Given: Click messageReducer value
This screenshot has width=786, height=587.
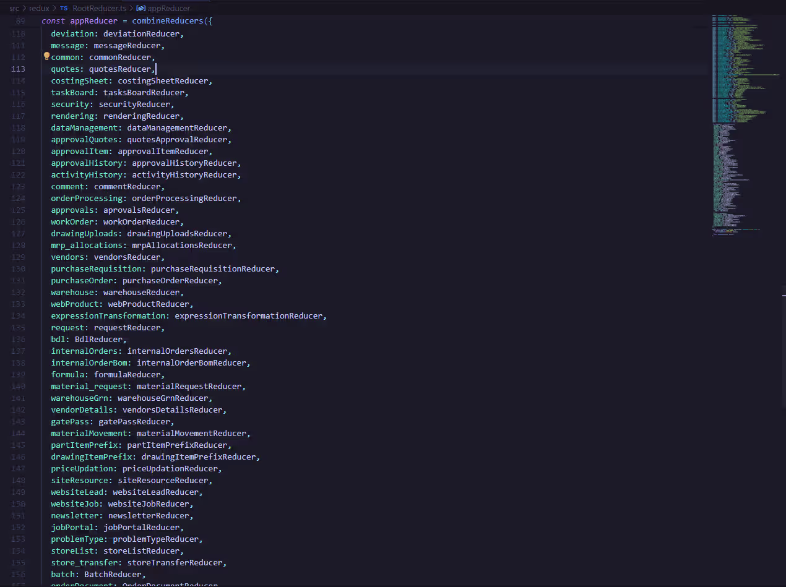Looking at the screenshot, I should tap(127, 45).
